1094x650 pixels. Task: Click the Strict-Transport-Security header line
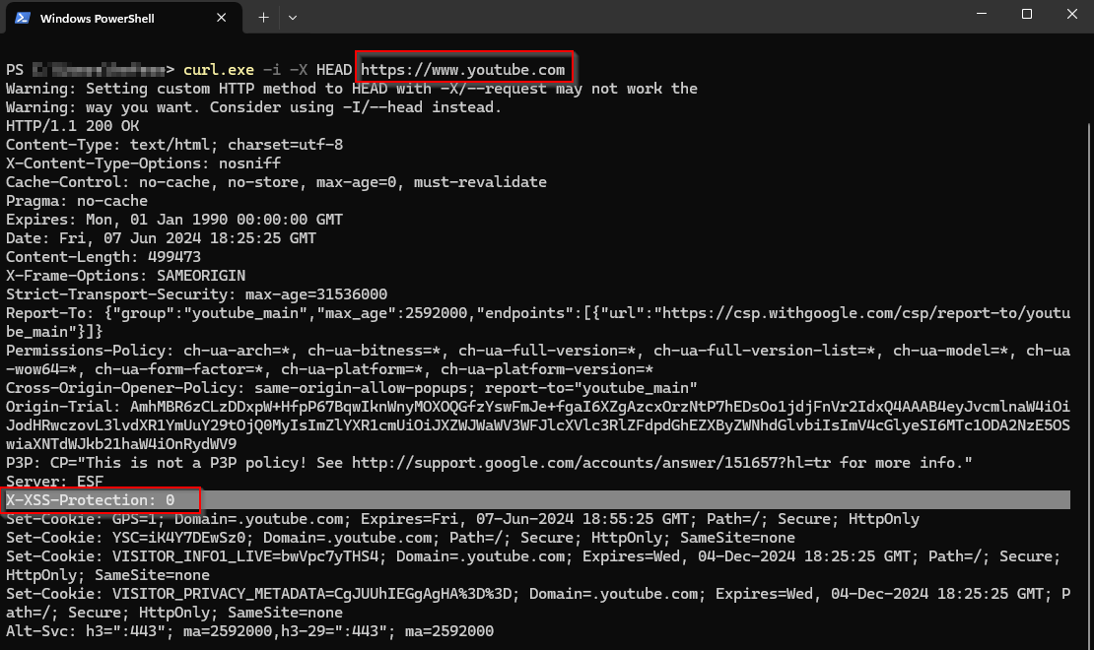[x=197, y=294]
